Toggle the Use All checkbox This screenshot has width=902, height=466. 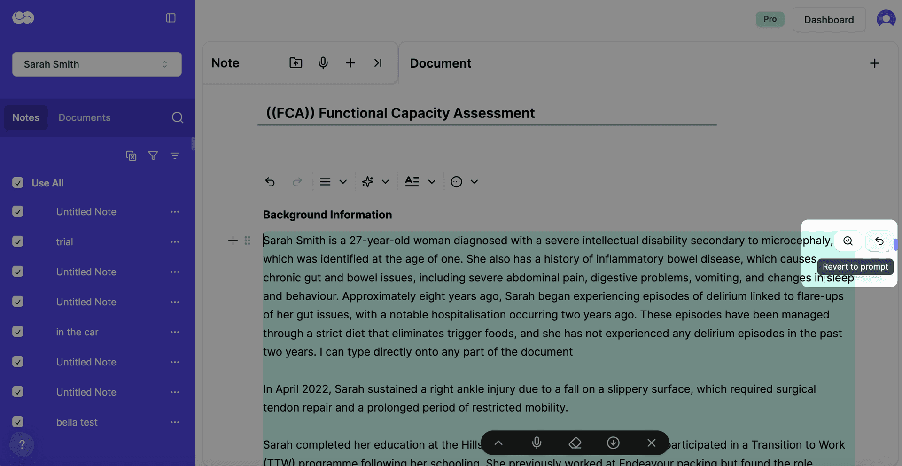(x=18, y=183)
